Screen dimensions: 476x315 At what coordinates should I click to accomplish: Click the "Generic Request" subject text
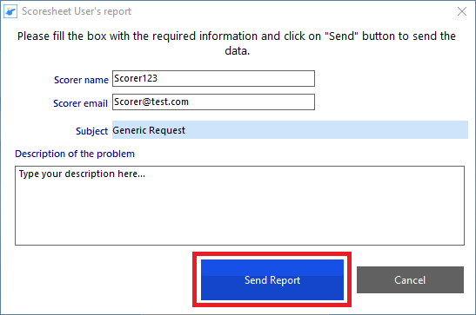click(x=149, y=130)
